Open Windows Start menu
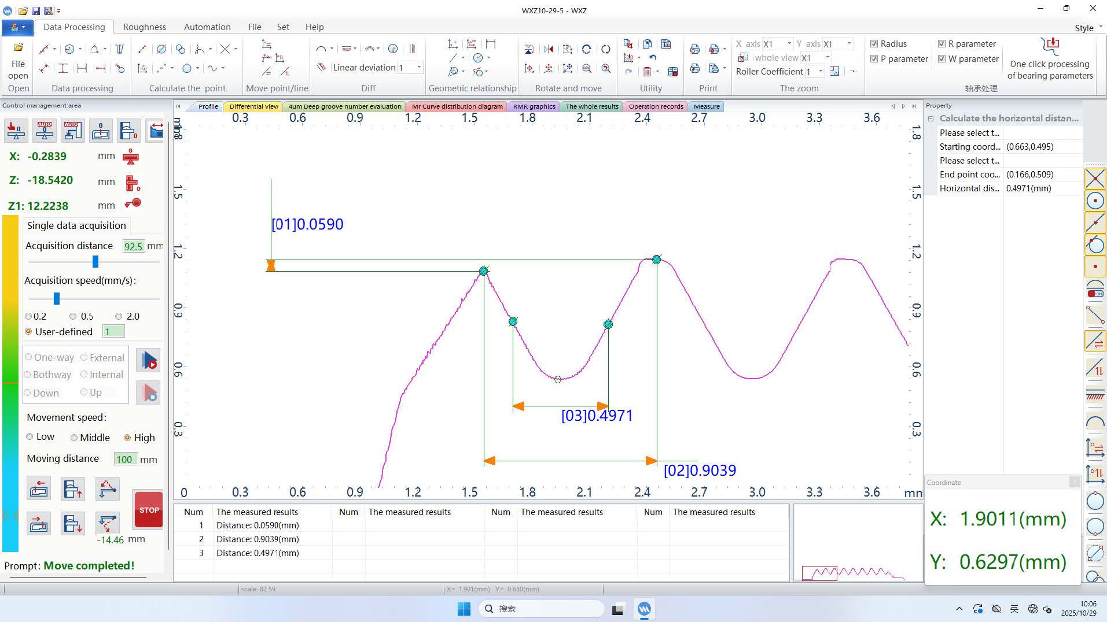The height and width of the screenshot is (622, 1107). tap(464, 609)
